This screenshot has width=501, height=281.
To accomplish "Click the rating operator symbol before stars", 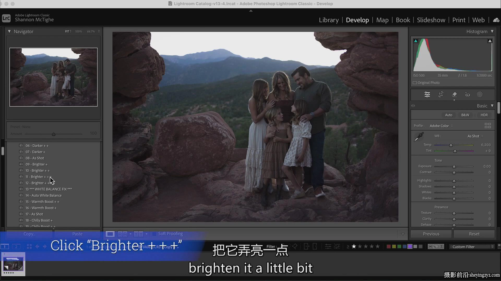I will point(348,246).
